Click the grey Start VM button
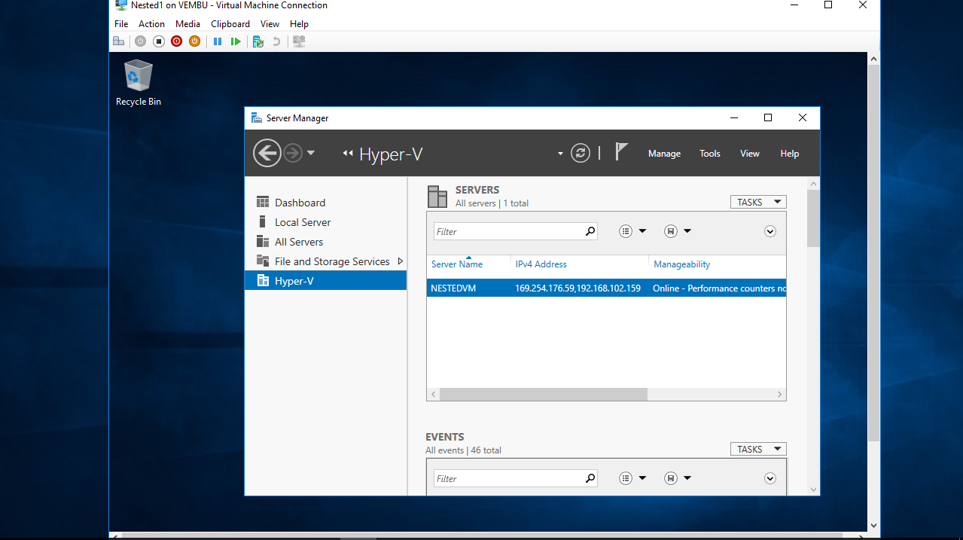The image size is (963, 540). 140,41
